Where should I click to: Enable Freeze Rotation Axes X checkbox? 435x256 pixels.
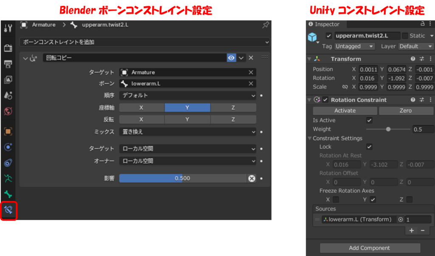(336, 200)
